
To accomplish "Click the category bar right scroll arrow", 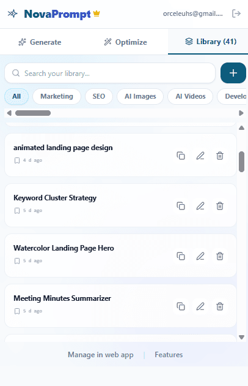I will pos(241,113).
